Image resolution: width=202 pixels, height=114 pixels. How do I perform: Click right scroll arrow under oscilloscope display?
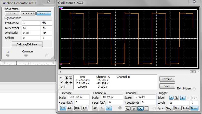point(198,72)
